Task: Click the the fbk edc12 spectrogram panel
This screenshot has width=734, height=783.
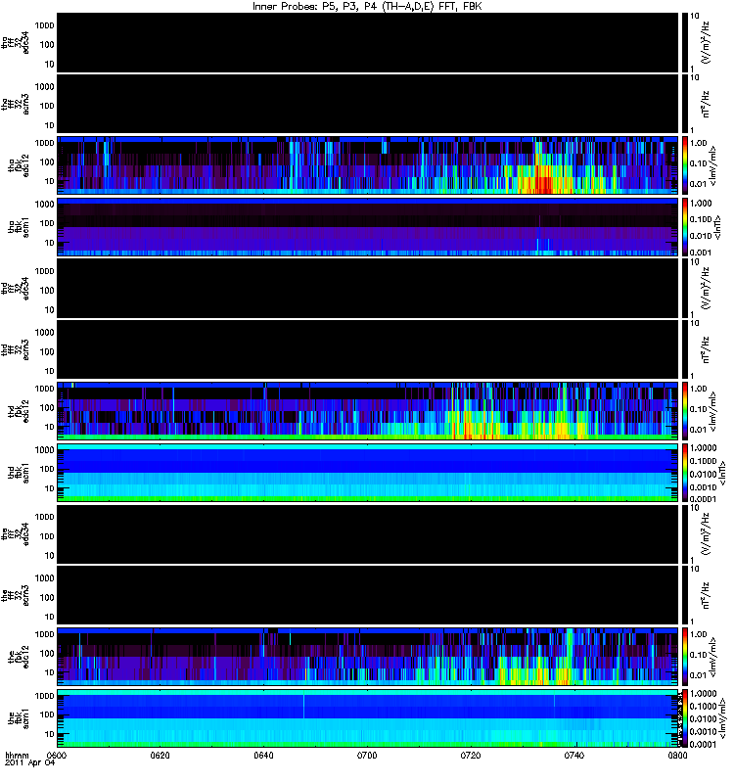Action: click(x=368, y=657)
